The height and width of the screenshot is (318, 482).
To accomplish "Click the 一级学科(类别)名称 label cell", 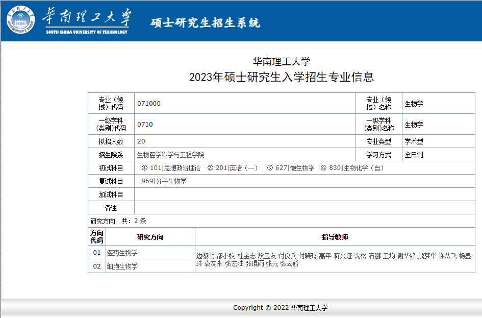I will point(378,124).
